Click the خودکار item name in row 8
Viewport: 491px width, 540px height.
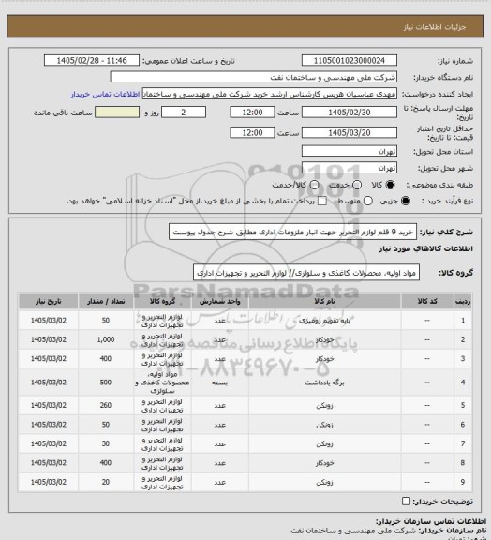coord(324,463)
